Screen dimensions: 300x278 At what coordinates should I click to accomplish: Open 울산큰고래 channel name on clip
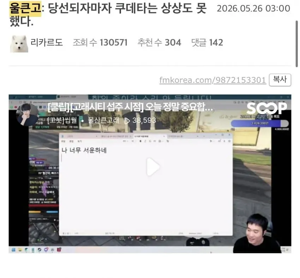103,120
